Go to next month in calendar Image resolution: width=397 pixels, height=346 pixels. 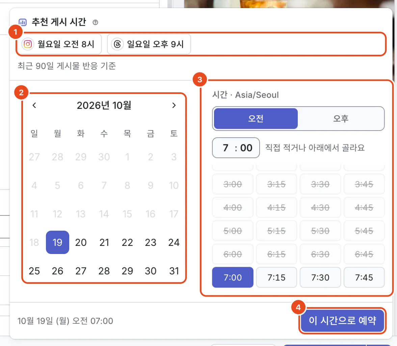[174, 105]
